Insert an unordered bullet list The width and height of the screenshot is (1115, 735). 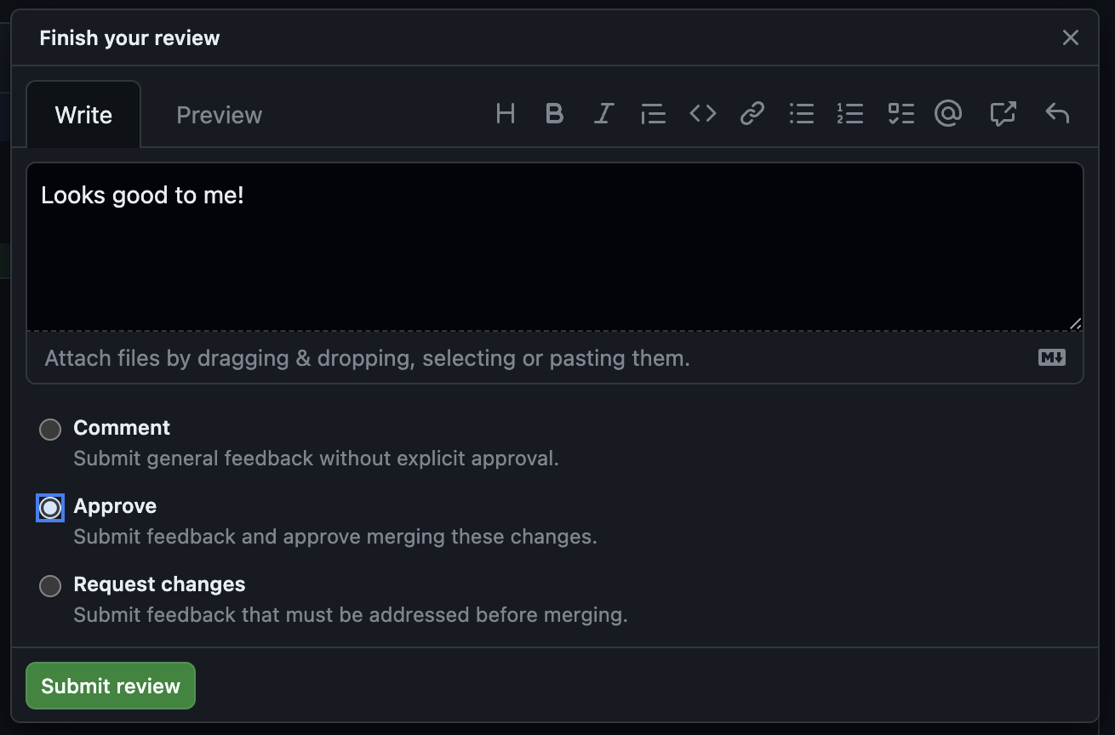801,113
